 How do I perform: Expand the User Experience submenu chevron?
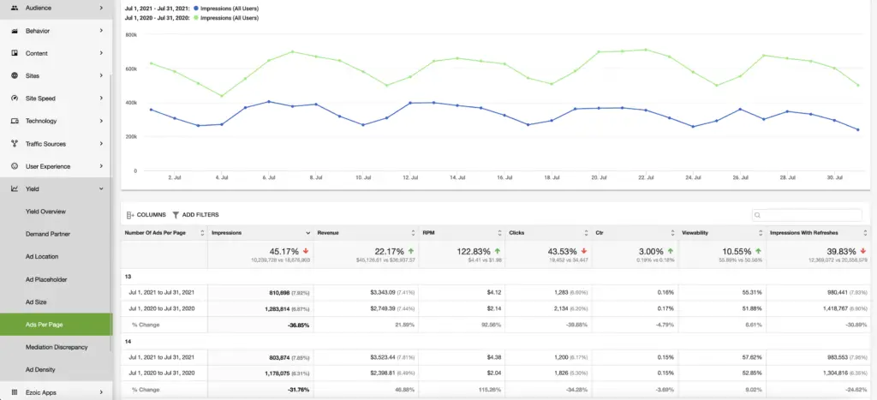click(101, 166)
